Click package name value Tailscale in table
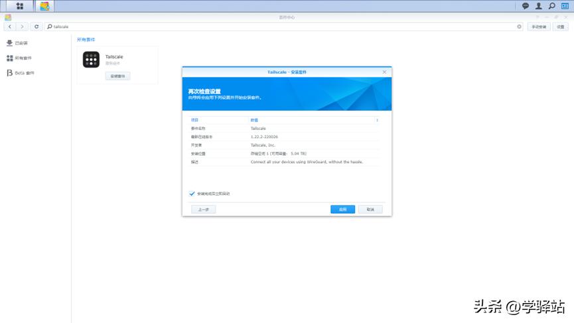The height and width of the screenshot is (323, 574). [258, 129]
